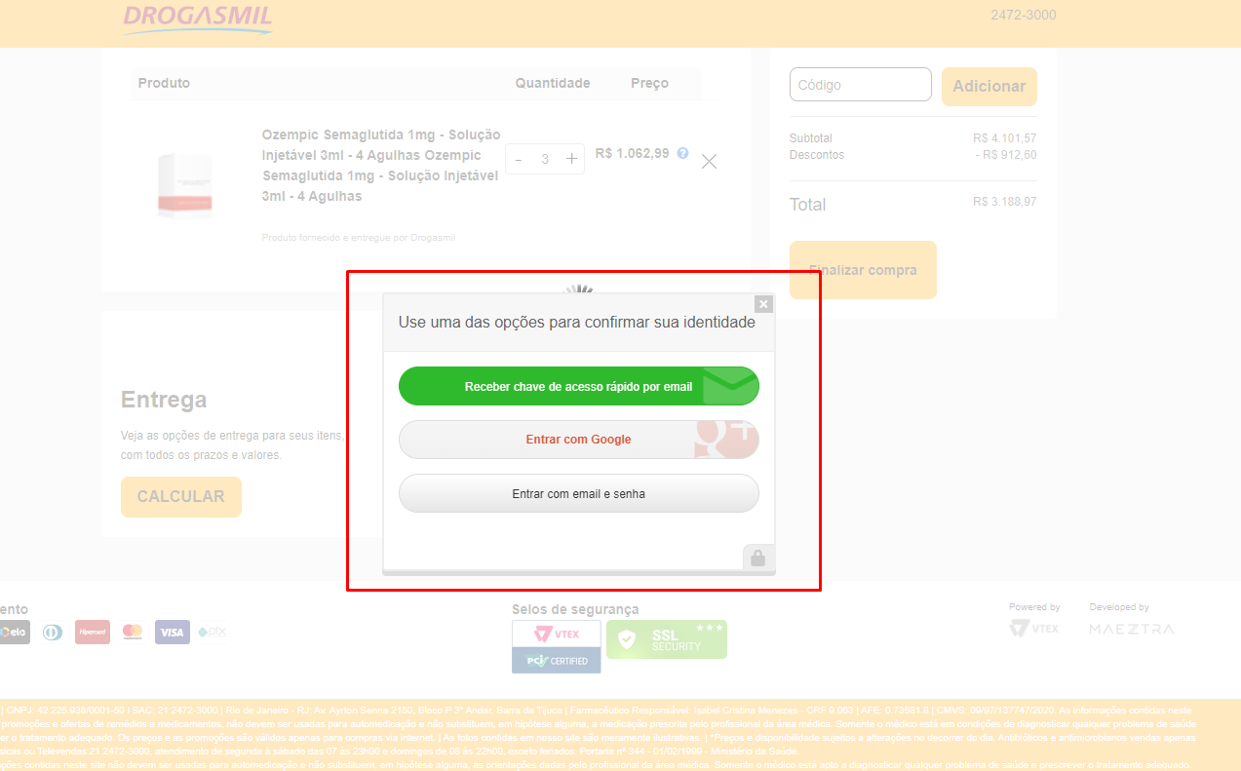Click phone number 2472-3000 in header
Screen dimensions: 1241x771
tap(1024, 15)
